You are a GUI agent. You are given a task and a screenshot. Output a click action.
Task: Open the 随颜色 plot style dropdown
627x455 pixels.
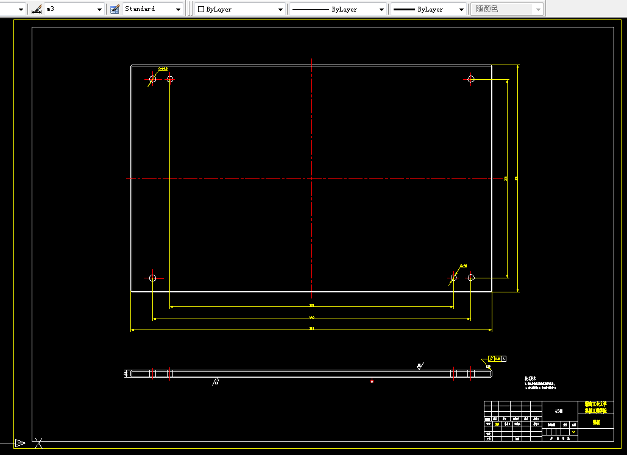(x=538, y=9)
